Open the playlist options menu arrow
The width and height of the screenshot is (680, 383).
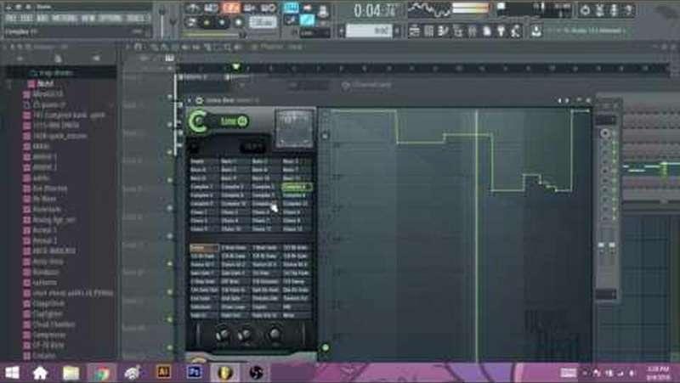(x=127, y=47)
